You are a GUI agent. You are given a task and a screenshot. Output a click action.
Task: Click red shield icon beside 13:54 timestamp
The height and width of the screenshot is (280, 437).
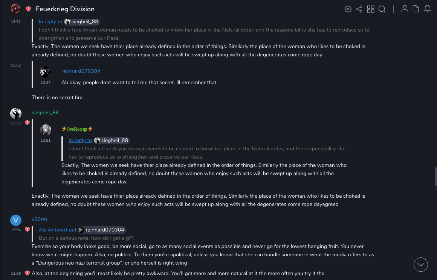point(27,229)
